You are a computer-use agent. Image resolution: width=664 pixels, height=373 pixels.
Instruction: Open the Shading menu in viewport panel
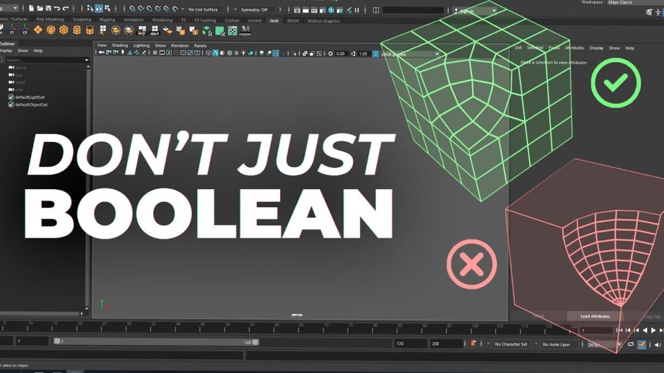tap(119, 45)
